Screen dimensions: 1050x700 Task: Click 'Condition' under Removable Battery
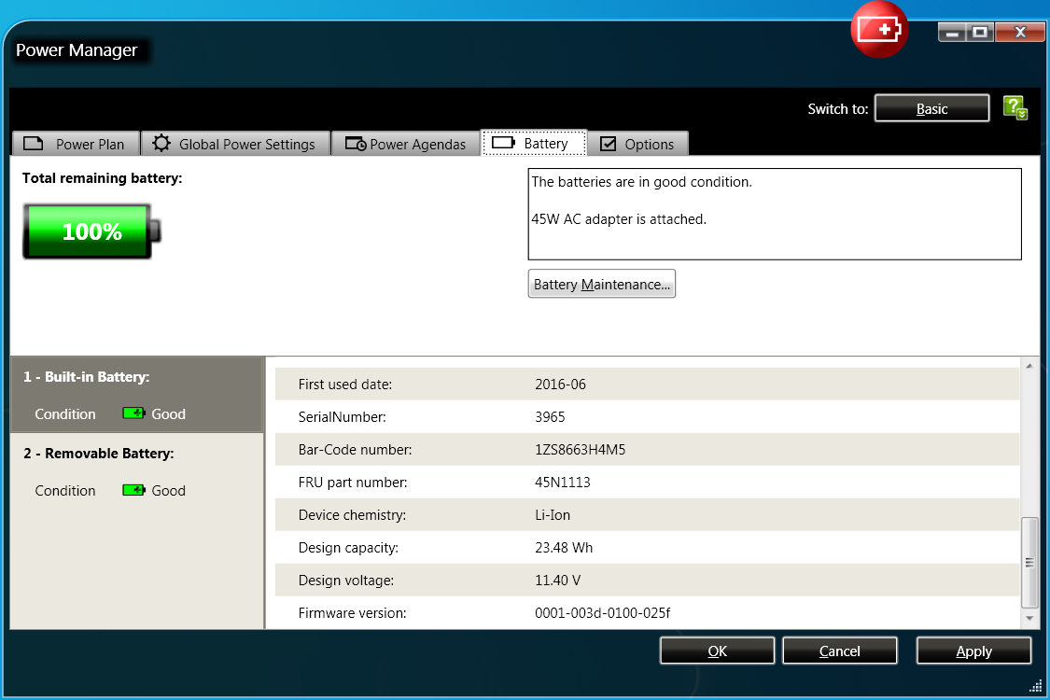click(x=65, y=490)
